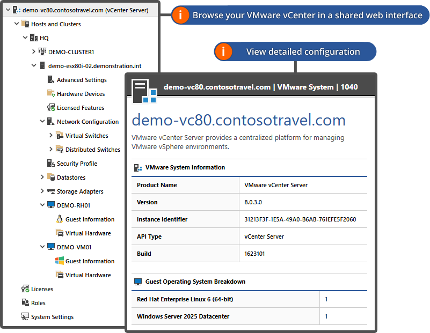Click the Distributed Switches icon
This screenshot has height=333, width=430.
pyautogui.click(x=60, y=149)
